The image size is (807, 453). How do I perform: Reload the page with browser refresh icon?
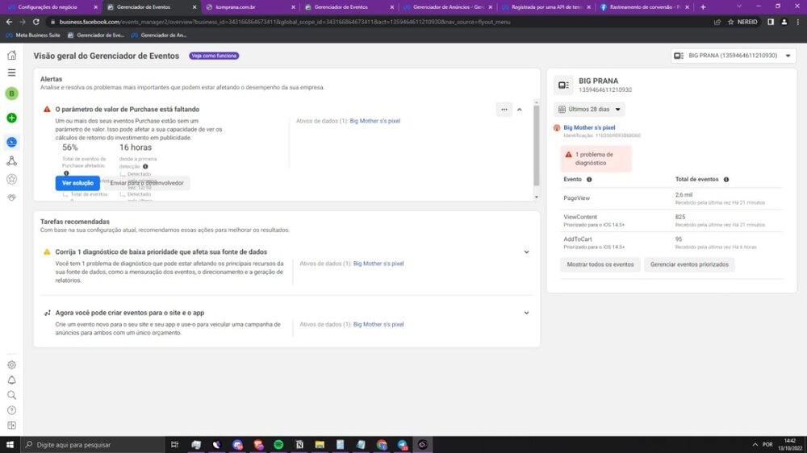coord(36,22)
